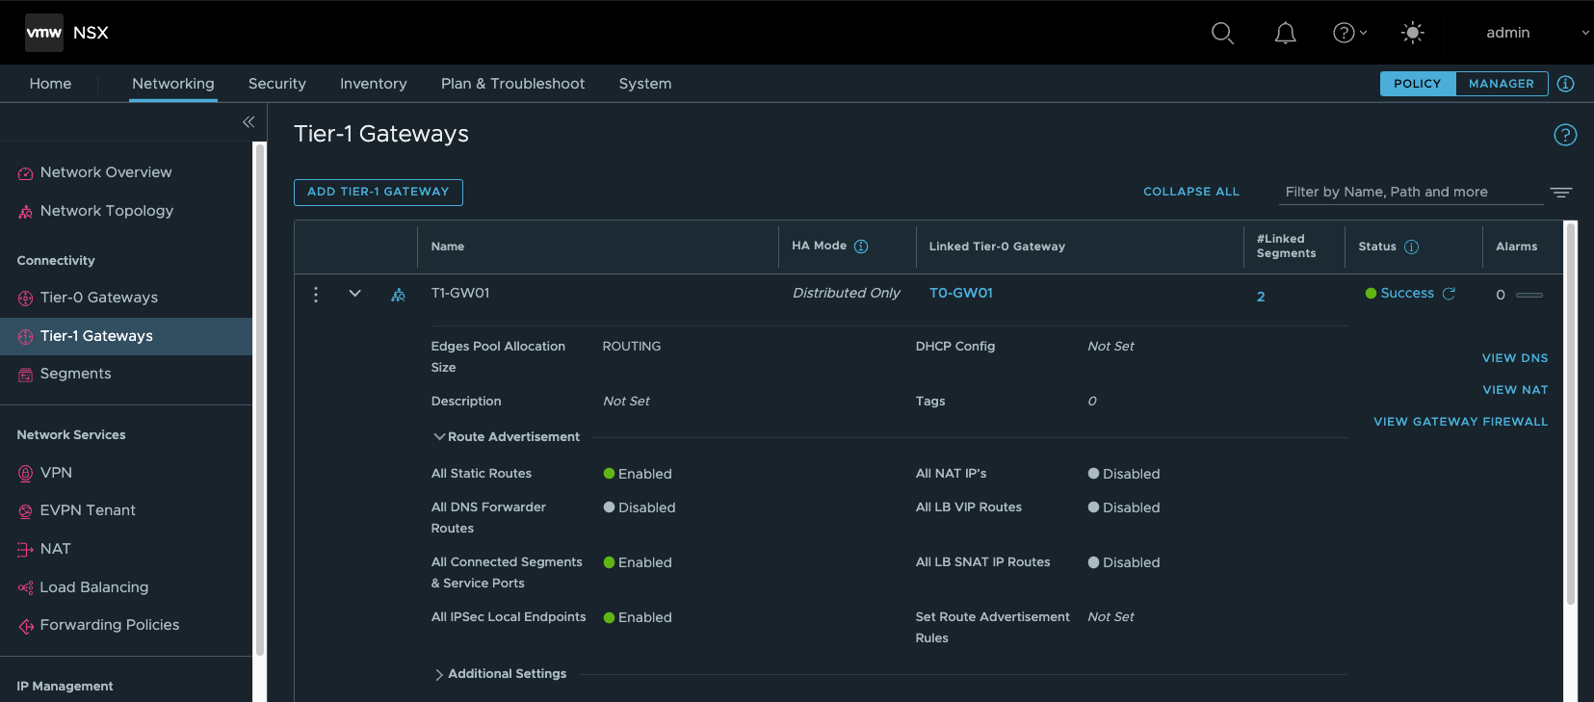
Task: Click the NAT sidebar icon
Action: coord(25,550)
